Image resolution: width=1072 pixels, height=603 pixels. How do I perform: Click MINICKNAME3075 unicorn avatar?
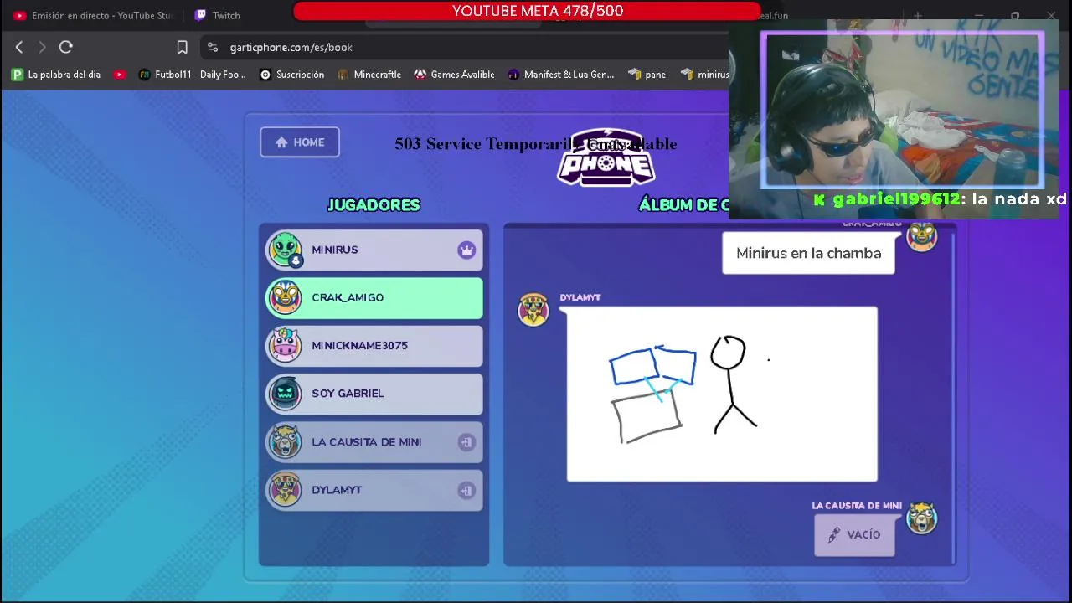(x=285, y=345)
